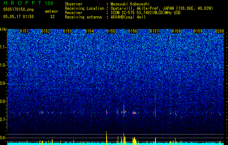Viewport: 228px width, 145px height.
Task: Click the HROFFT 1.0.0 title text
Action: click(28, 3)
